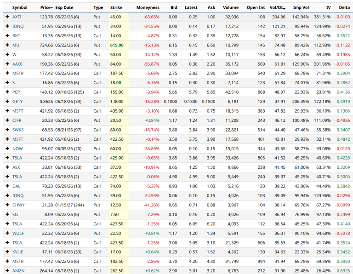This screenshot has width=353, height=274.
Task: Click the 304.96 Vol/OI value
Action: point(279,17)
